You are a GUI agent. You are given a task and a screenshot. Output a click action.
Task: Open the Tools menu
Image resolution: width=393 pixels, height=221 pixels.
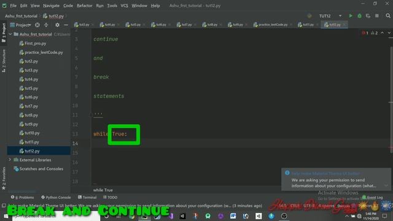(x=112, y=6)
